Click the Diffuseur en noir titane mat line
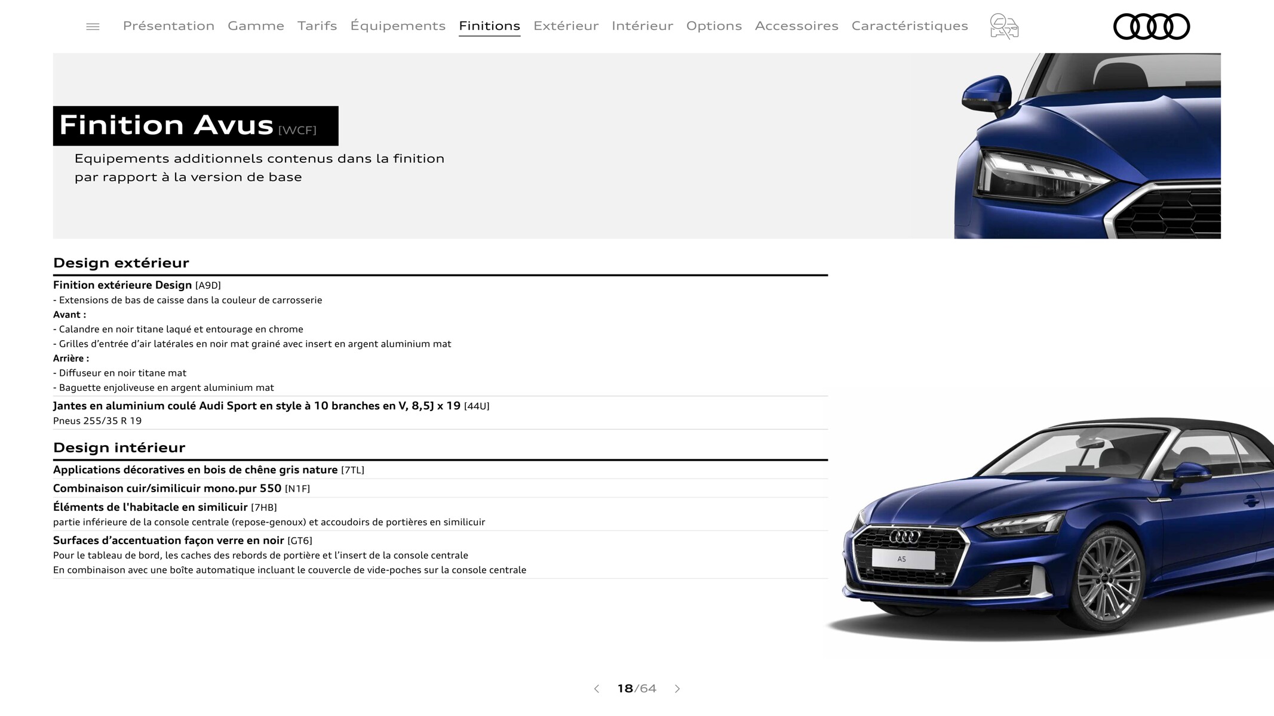 tap(119, 373)
